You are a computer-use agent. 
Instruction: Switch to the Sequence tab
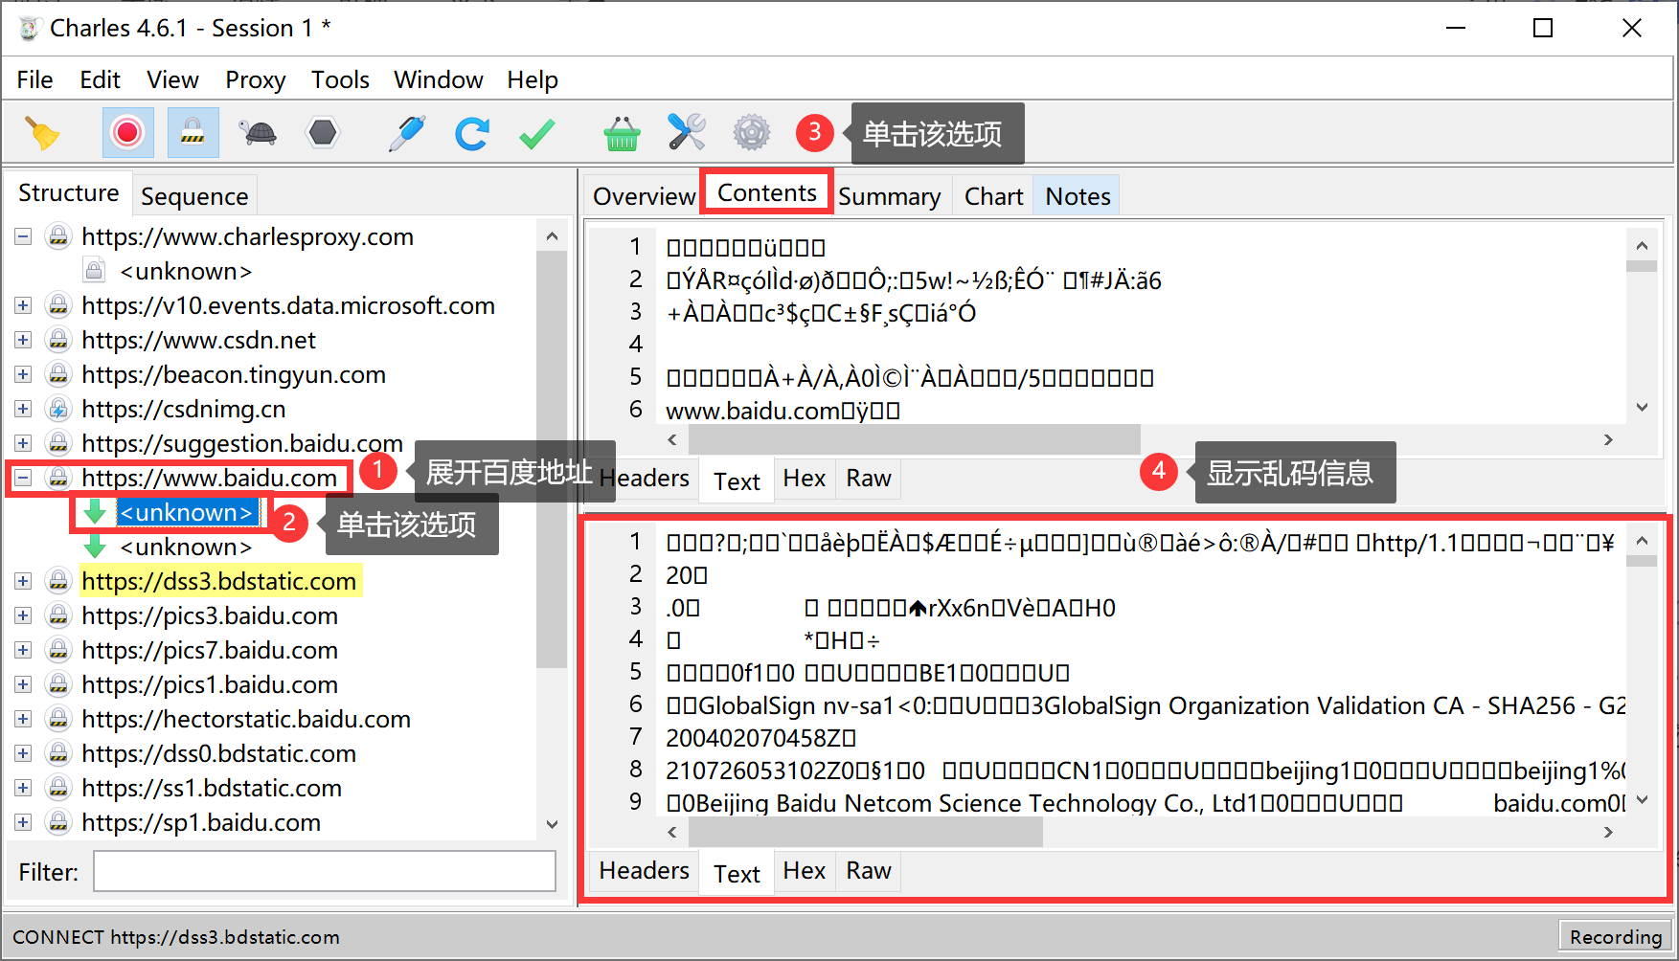[194, 196]
